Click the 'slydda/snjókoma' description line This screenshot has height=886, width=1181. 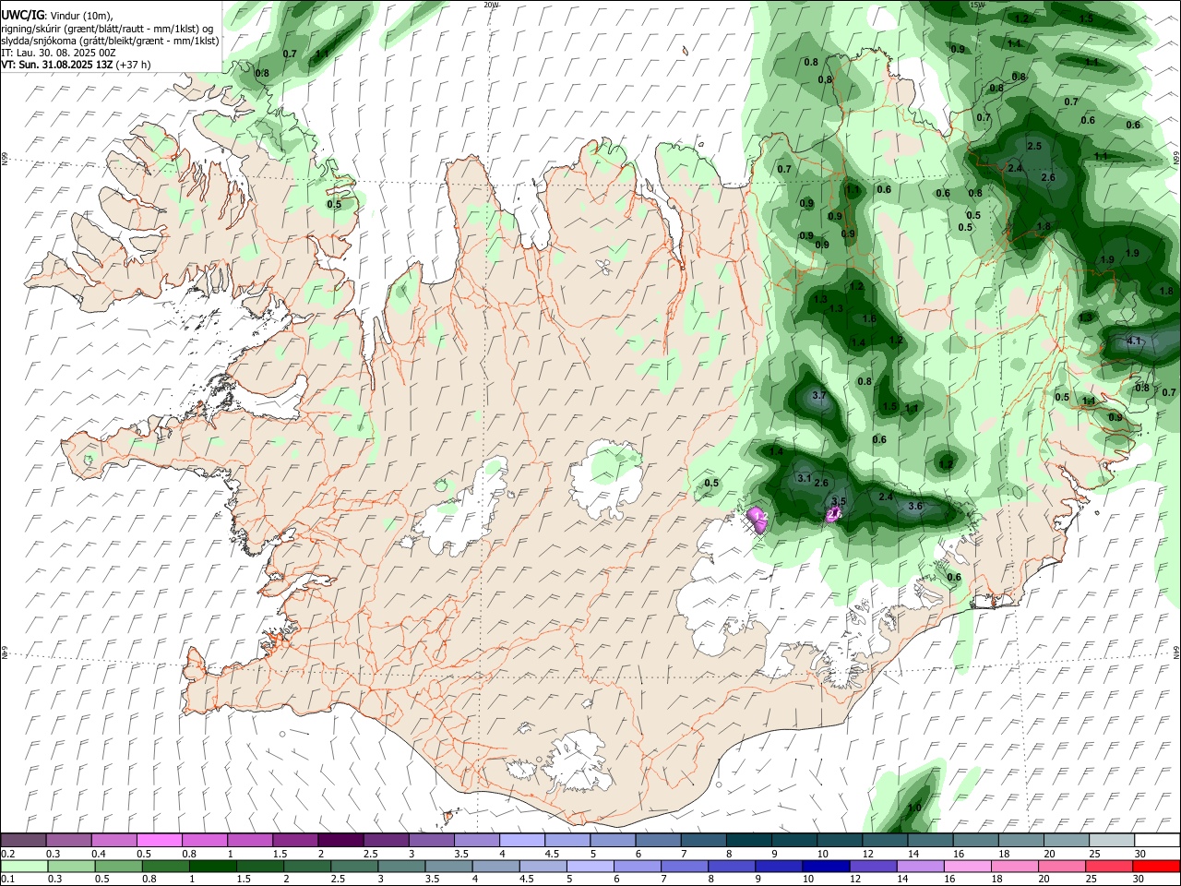point(110,41)
